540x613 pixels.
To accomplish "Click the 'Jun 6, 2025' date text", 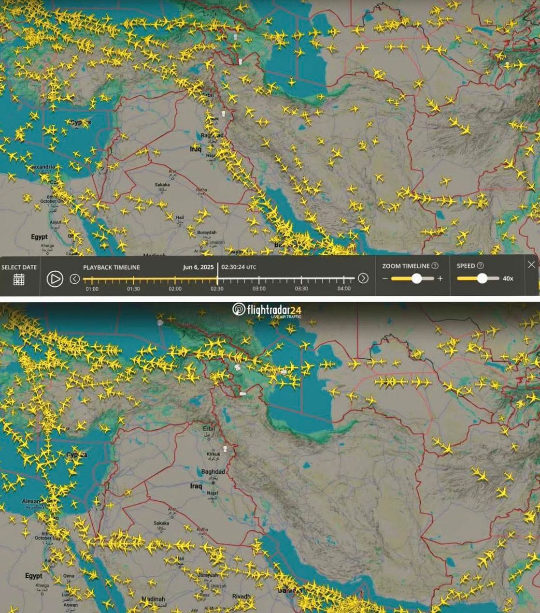I will tap(198, 267).
